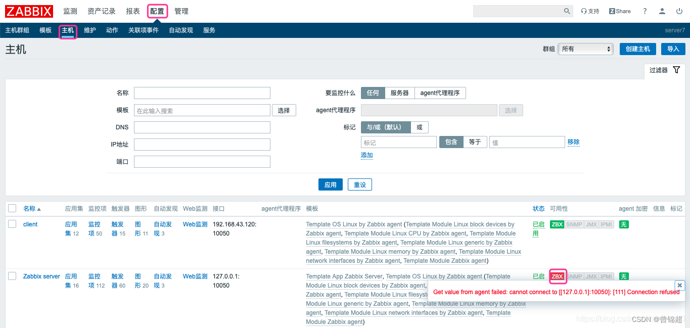Go to 动作 submenu
The width and height of the screenshot is (690, 328).
112,30
